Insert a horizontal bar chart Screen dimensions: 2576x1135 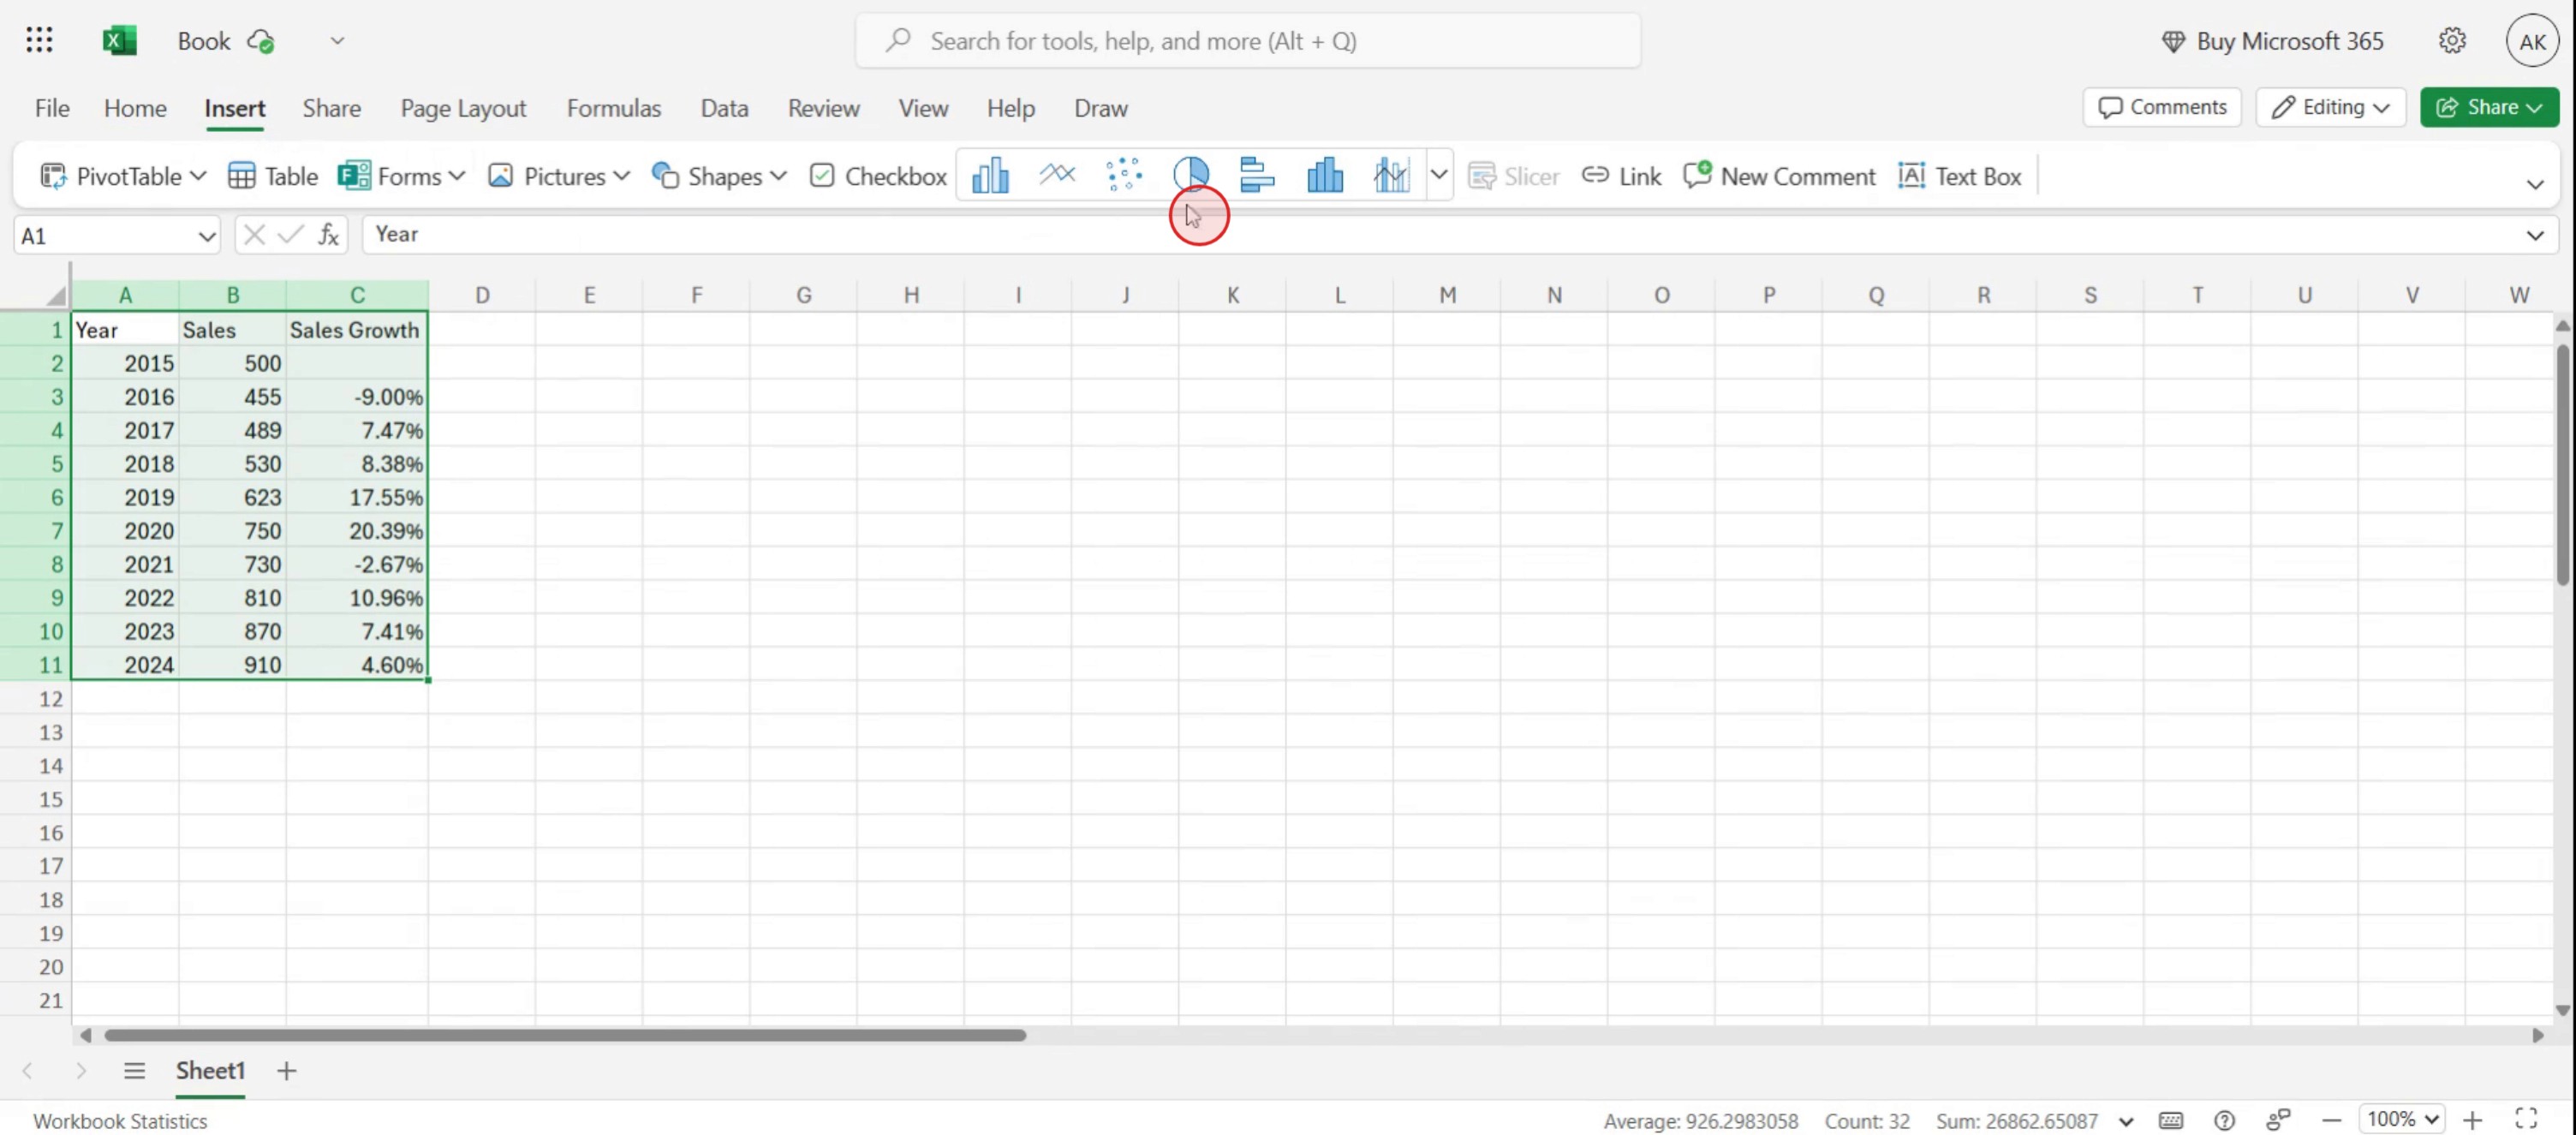coord(1257,176)
